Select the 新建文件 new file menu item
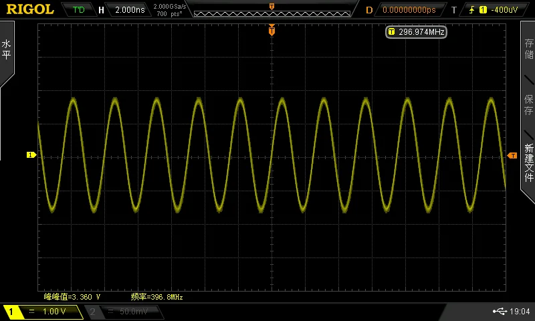 coord(528,163)
